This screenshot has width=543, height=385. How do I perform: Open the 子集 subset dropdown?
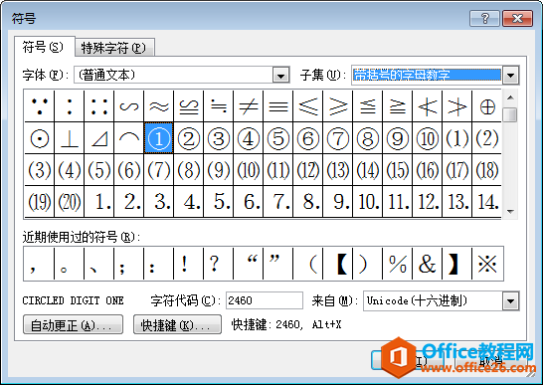click(x=510, y=76)
